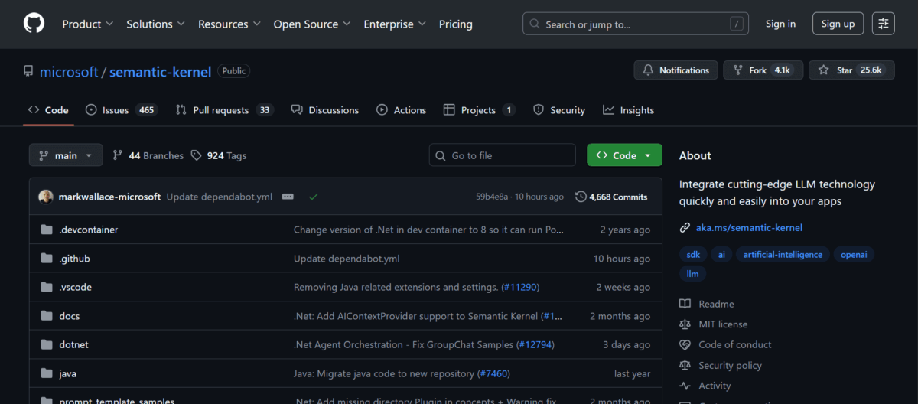Image resolution: width=918 pixels, height=404 pixels.
Task: Click the Notifications bell button
Action: [675, 70]
